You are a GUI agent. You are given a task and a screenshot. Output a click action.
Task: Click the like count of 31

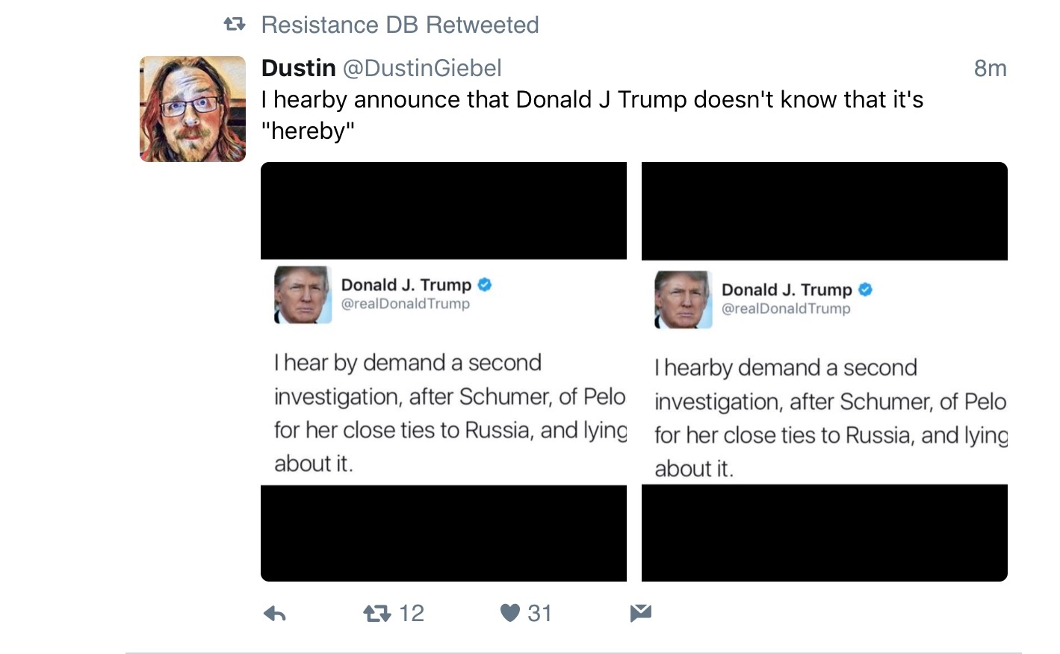pyautogui.click(x=539, y=613)
